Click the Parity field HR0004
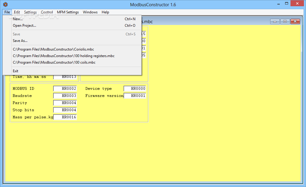The height and width of the screenshot is (187, 306). [65, 103]
